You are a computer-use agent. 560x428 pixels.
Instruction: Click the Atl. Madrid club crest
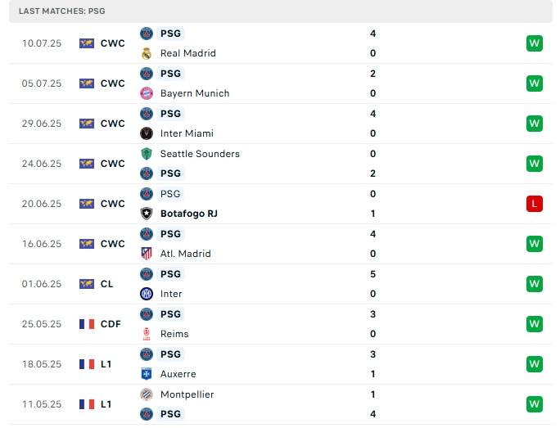147,254
